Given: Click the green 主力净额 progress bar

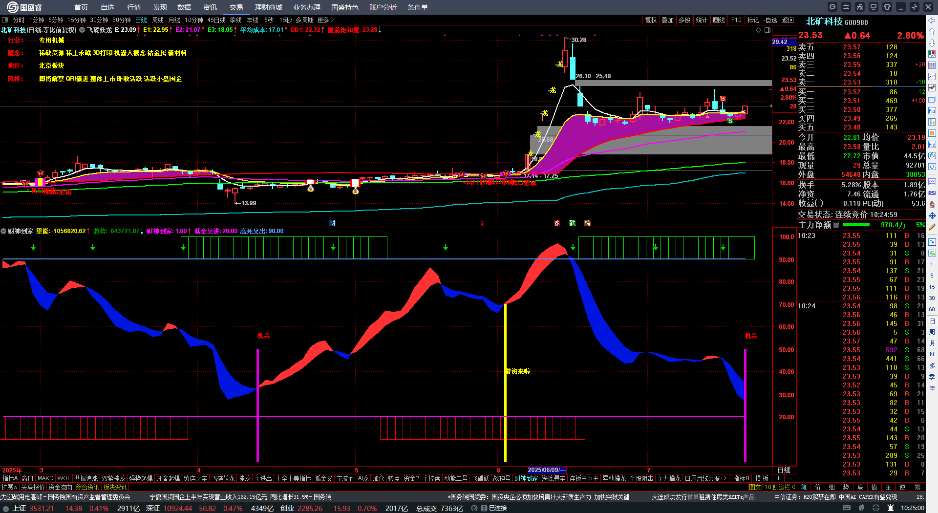Looking at the screenshot, I should [x=856, y=225].
